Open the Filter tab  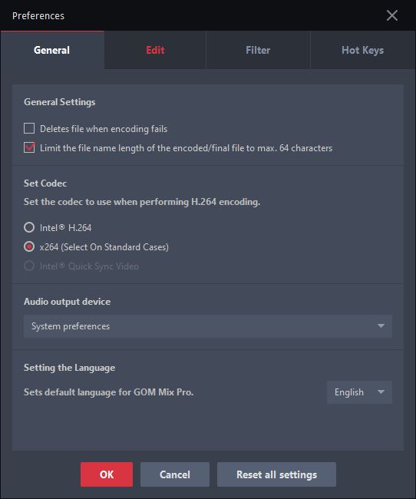click(258, 50)
